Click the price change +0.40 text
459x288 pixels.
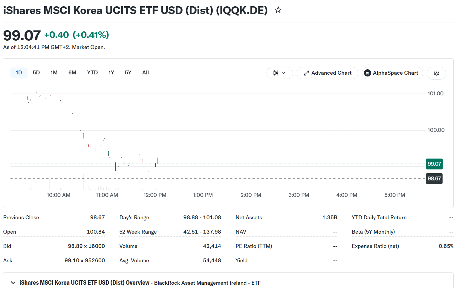click(56, 35)
